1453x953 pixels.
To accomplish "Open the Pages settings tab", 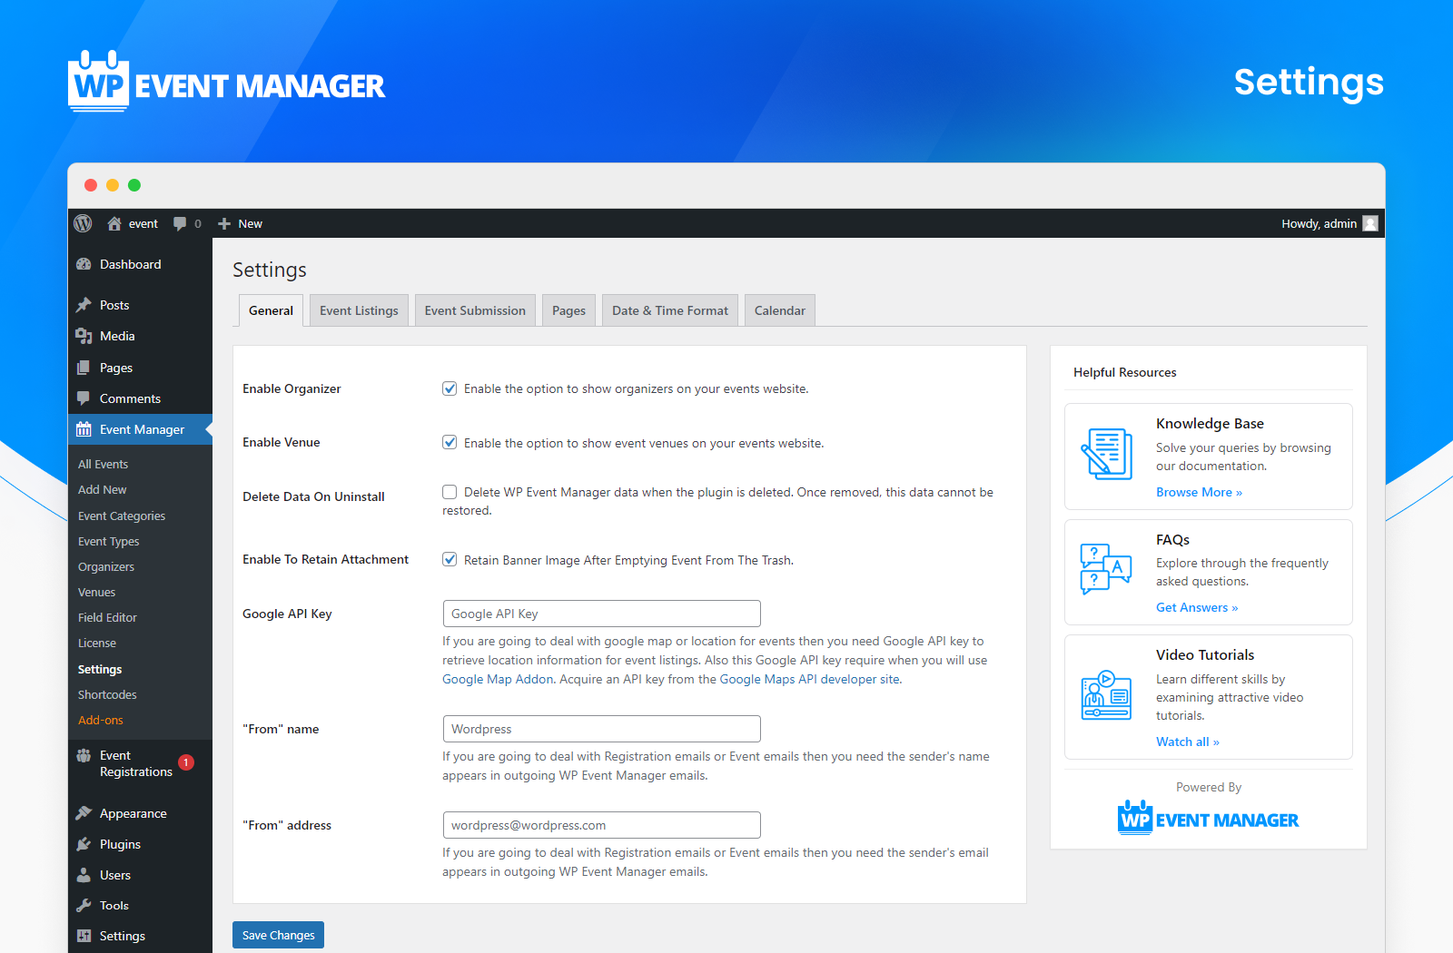I will pos(568,310).
